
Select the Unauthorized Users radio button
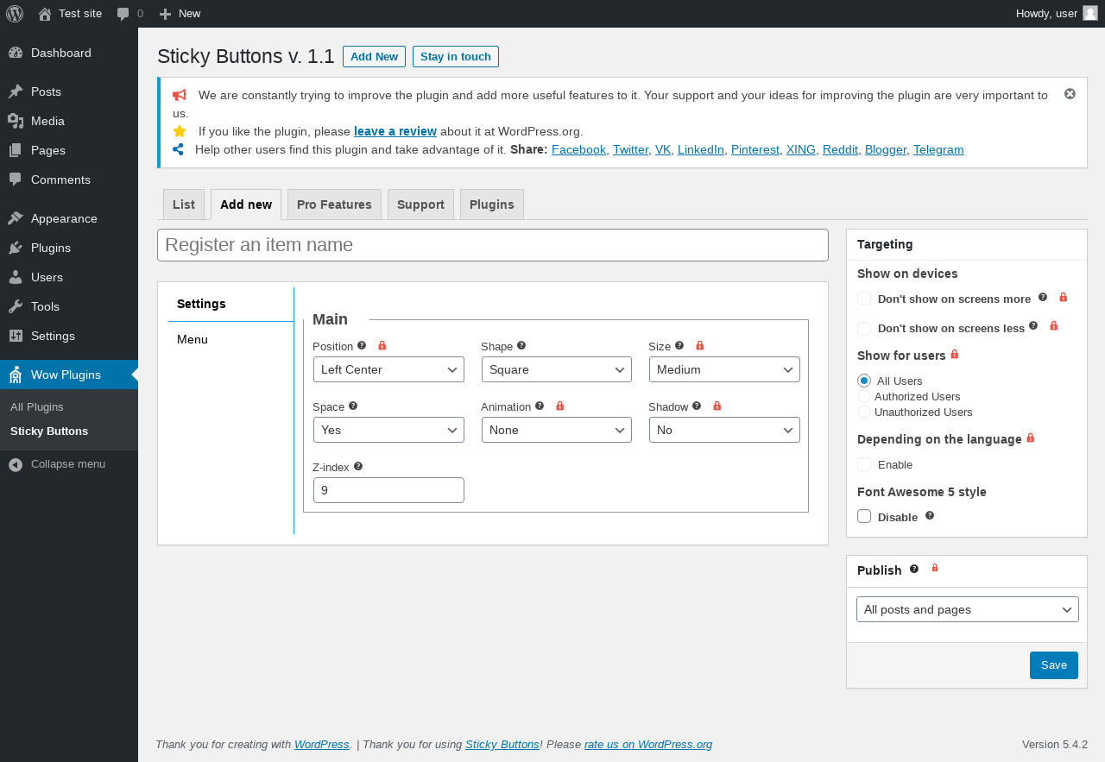click(x=864, y=412)
